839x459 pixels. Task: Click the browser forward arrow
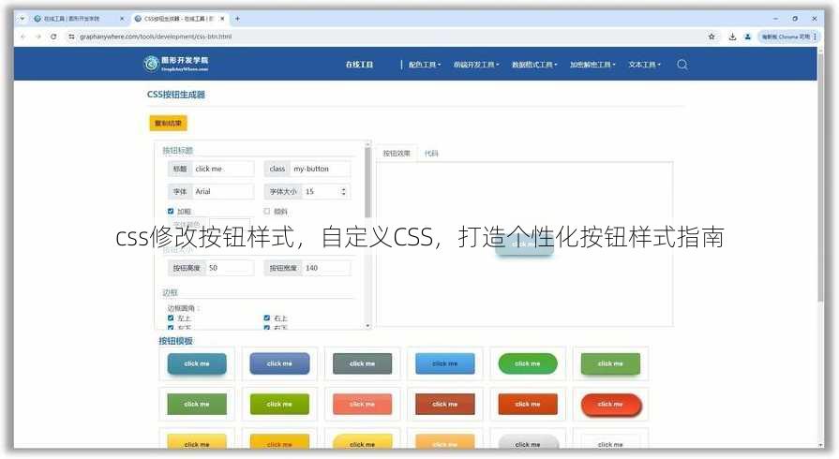click(38, 37)
